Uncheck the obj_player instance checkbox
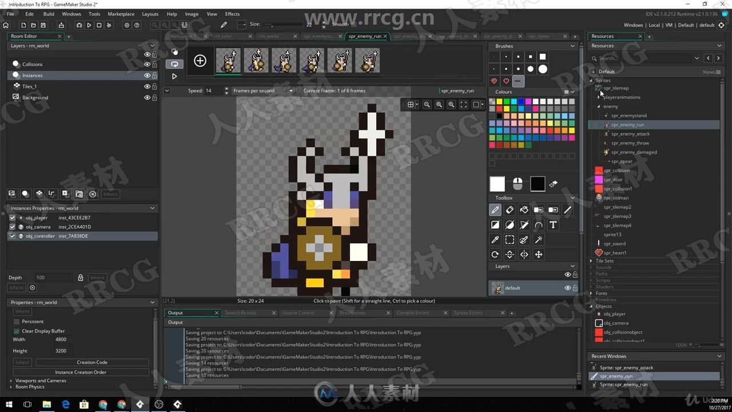732x412 pixels. [13, 218]
